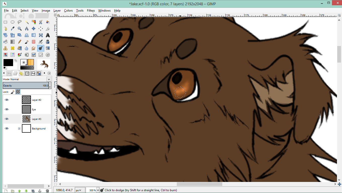Open the Colors menu

(68, 11)
